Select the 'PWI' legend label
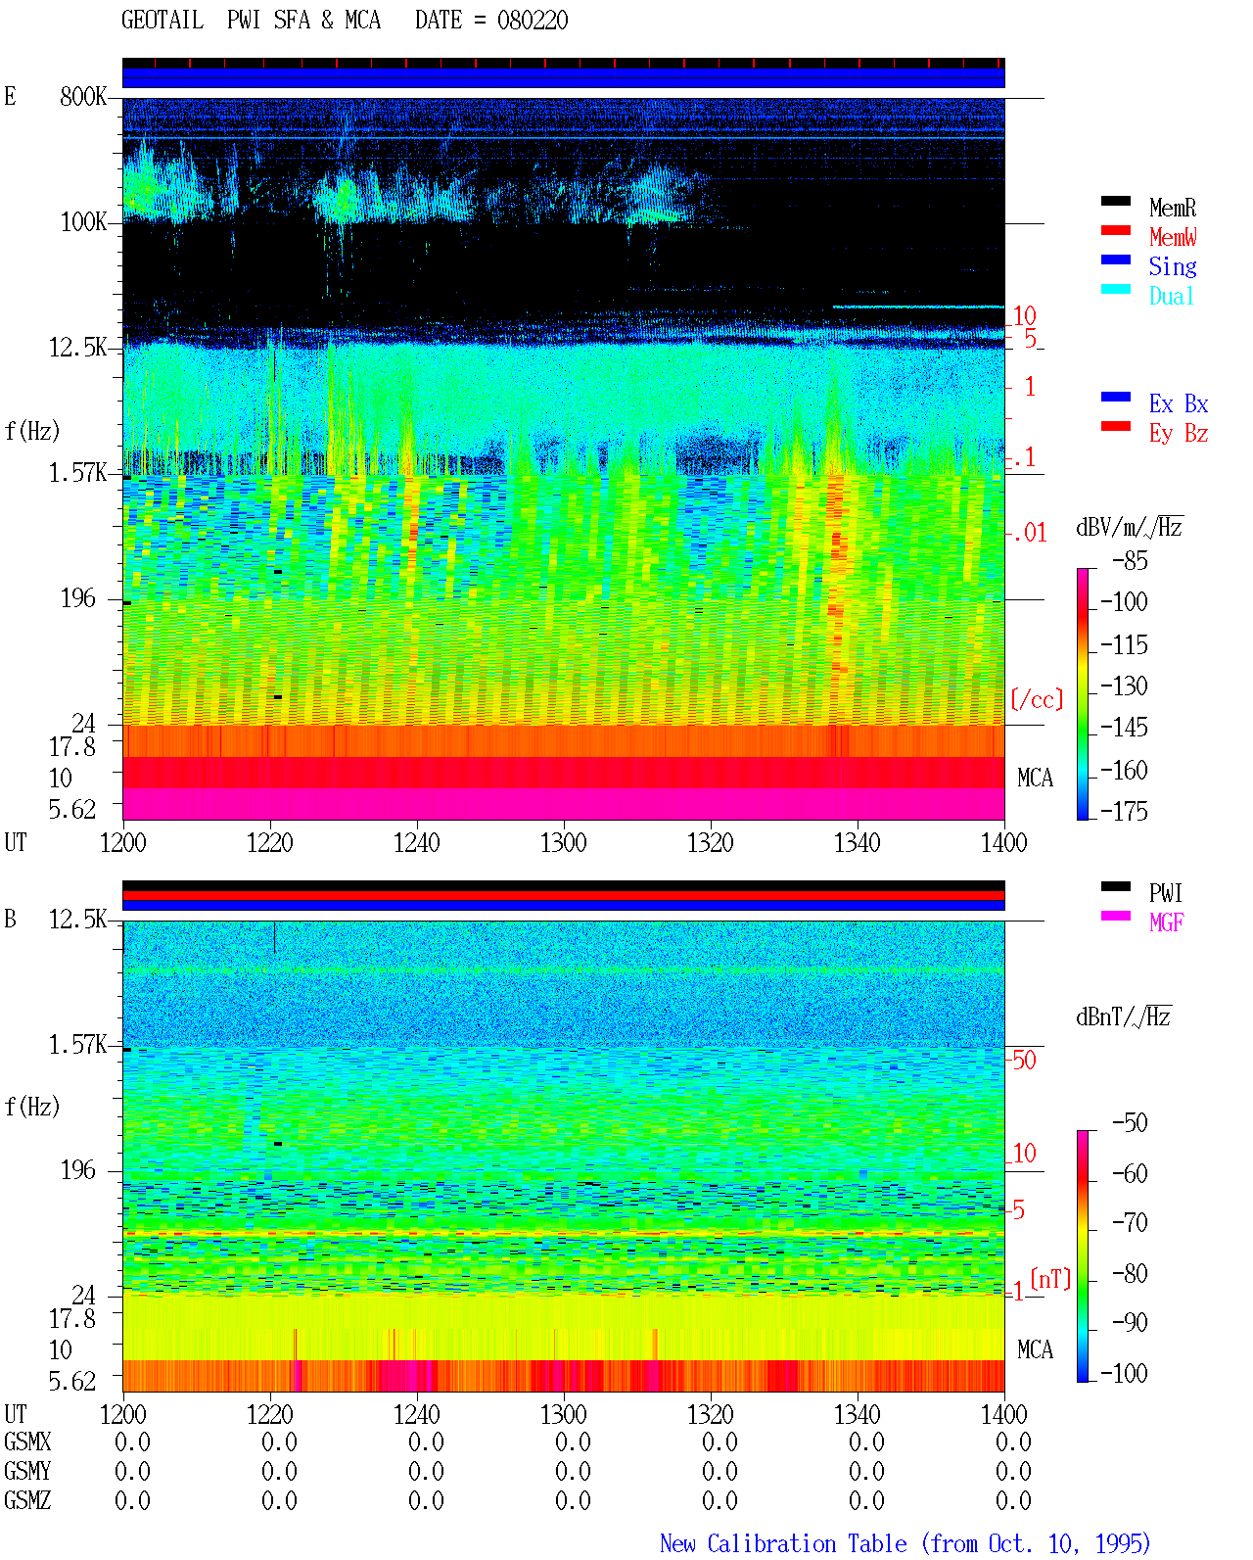1253x1560 pixels. [x=1166, y=893]
